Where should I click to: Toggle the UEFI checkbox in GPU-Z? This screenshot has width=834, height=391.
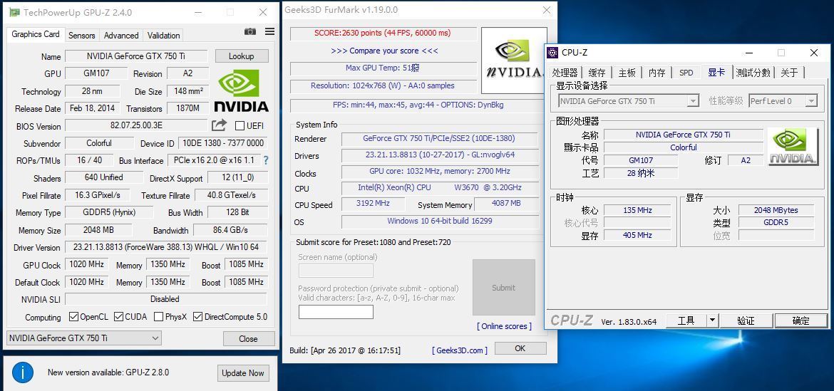[240, 126]
